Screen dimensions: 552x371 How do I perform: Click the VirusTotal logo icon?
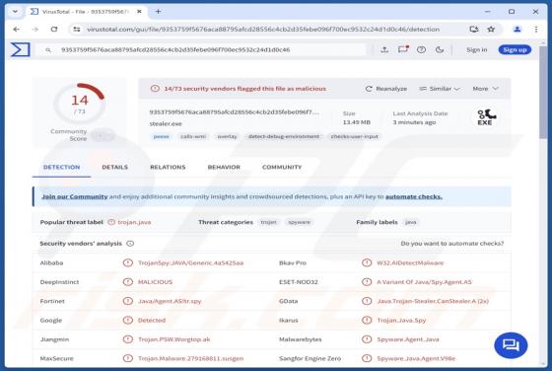20,49
